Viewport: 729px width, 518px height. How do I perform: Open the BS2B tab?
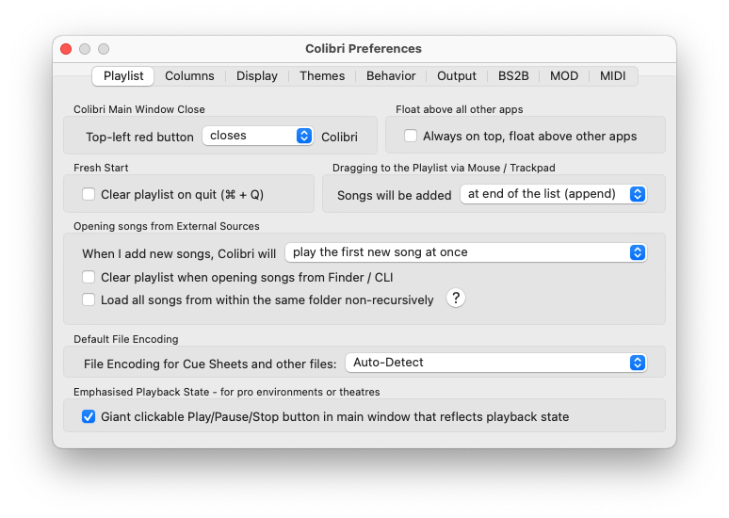513,75
